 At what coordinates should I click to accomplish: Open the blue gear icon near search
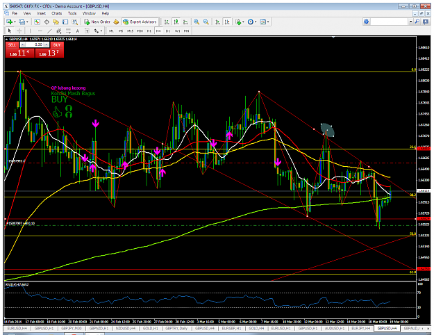pyautogui.click(x=367, y=22)
